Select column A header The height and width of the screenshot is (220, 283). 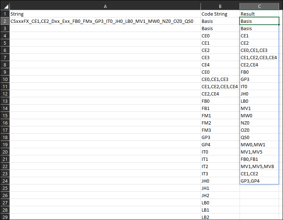coord(105,7)
